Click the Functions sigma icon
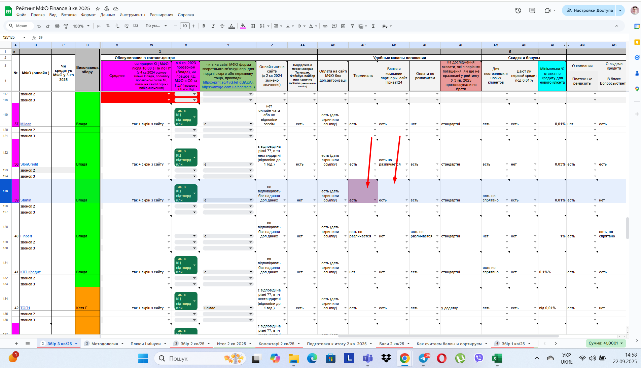This screenshot has width=641, height=368. [x=373, y=26]
